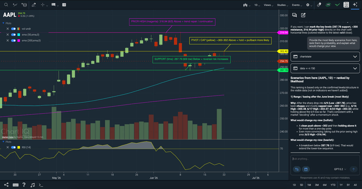Click the Ask anything input field
This screenshot has height=189, width=362.
coord(325,159)
